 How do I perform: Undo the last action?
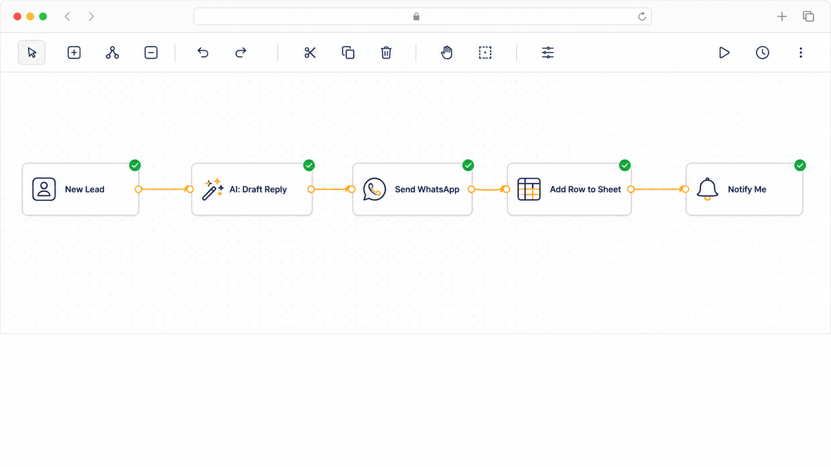pyautogui.click(x=203, y=52)
